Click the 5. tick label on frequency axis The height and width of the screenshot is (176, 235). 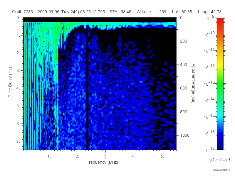pos(162,156)
